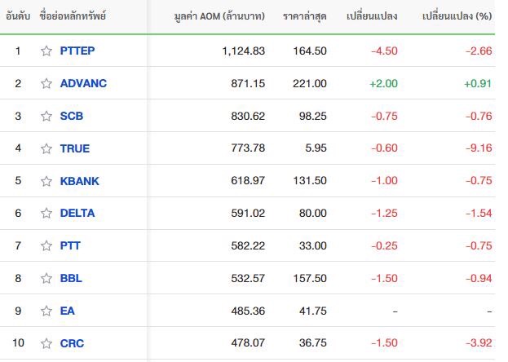The height and width of the screenshot is (362, 508).
Task: Open the DELTA stock link
Action: click(77, 213)
